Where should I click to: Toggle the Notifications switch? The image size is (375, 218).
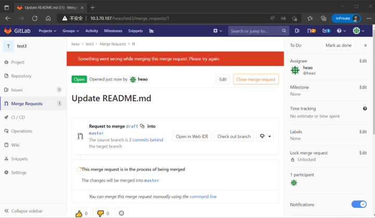359,204
